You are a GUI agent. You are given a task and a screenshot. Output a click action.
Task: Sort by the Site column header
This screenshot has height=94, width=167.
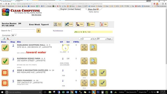click(19, 42)
